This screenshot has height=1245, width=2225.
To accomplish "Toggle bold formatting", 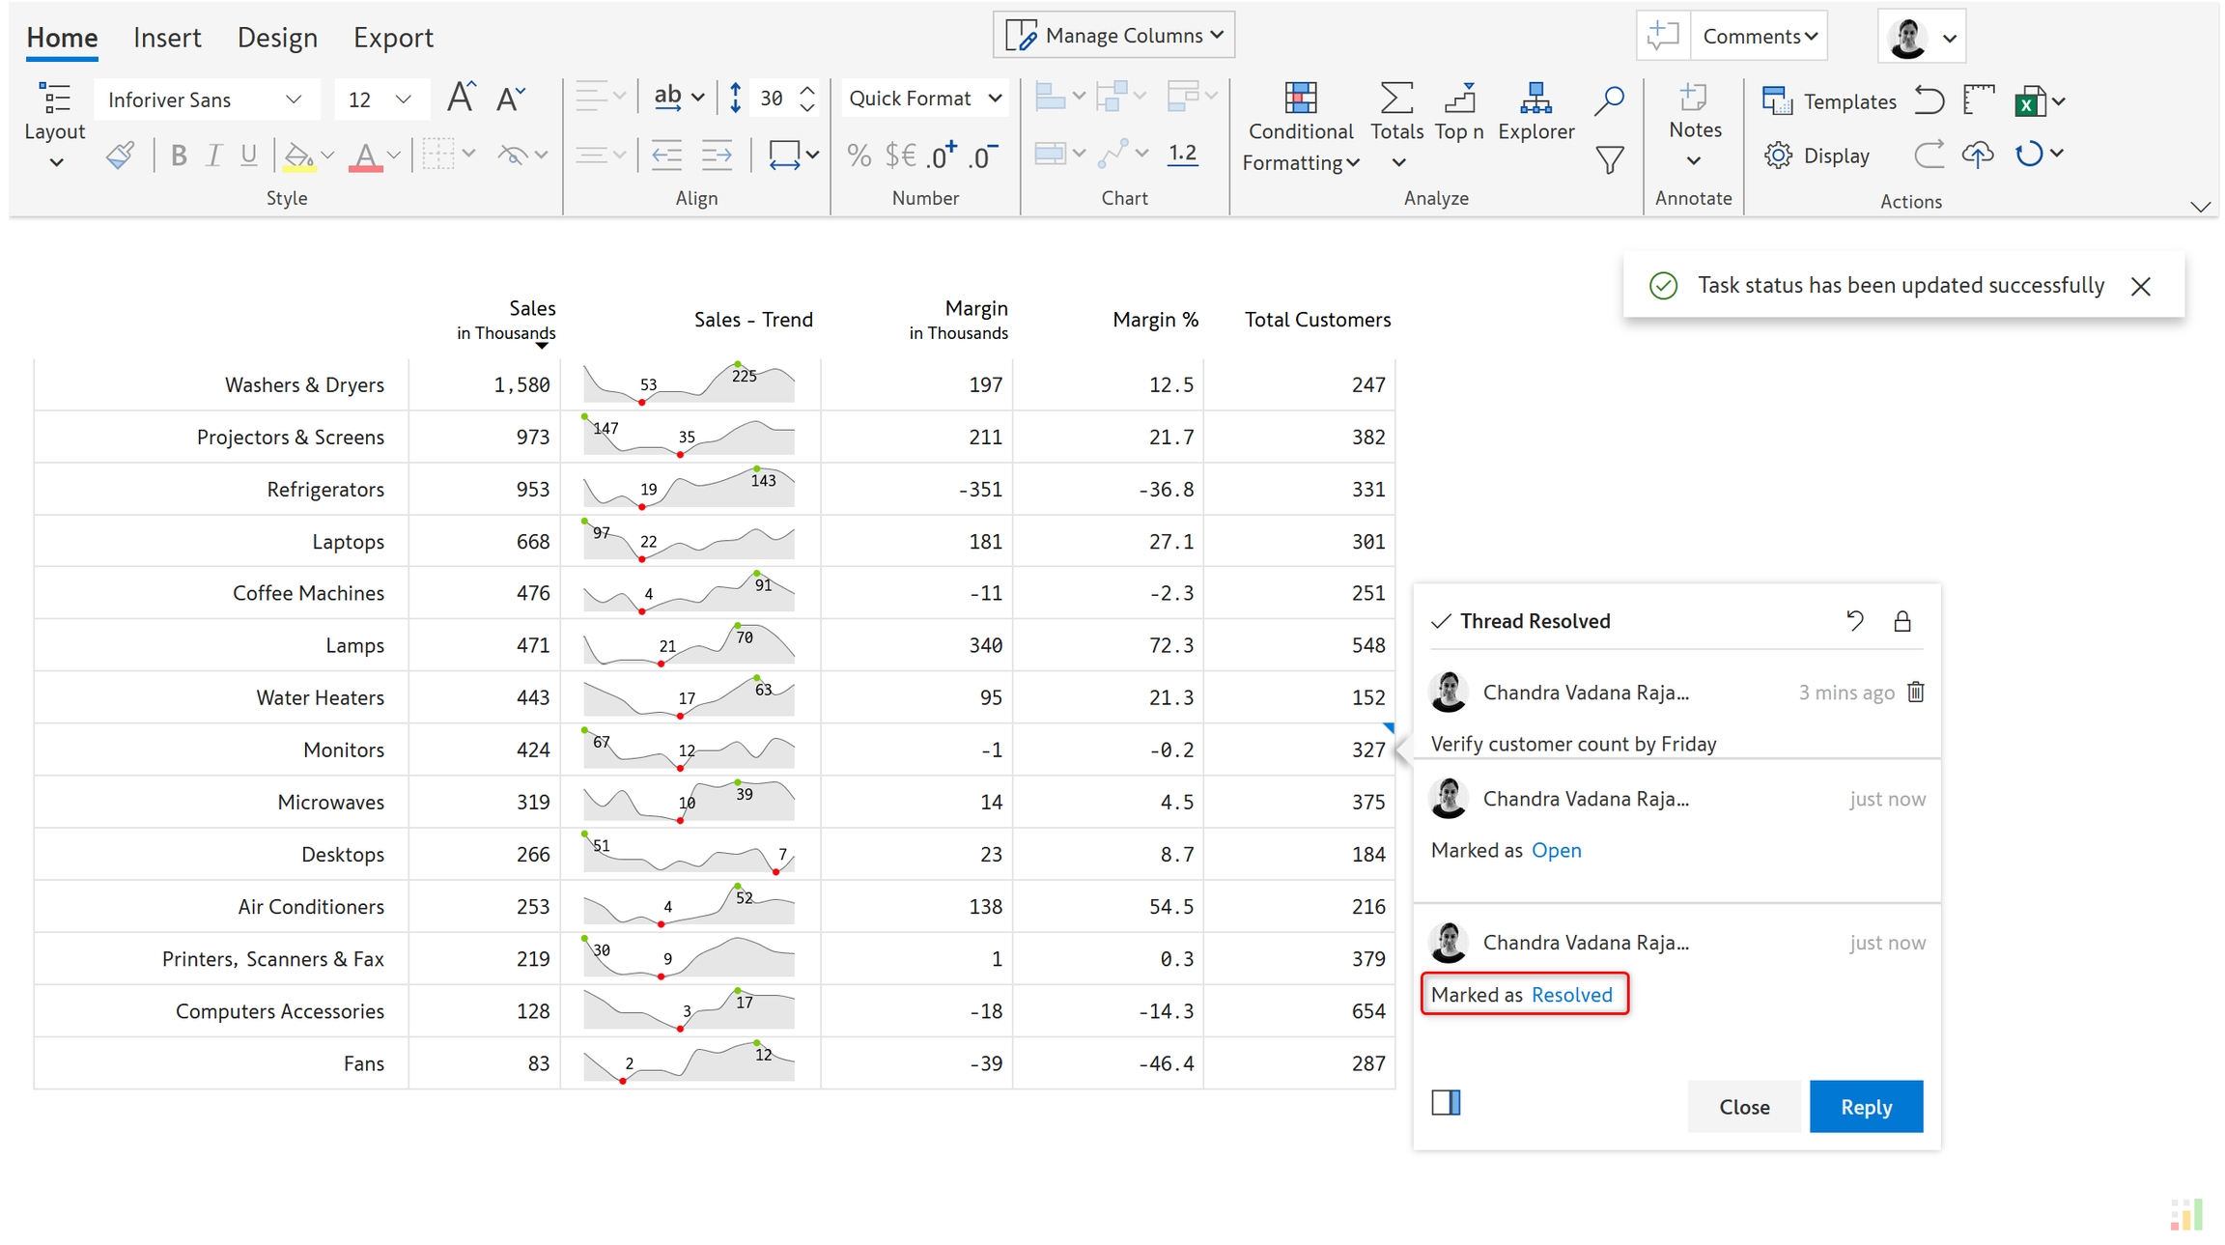I will (179, 156).
